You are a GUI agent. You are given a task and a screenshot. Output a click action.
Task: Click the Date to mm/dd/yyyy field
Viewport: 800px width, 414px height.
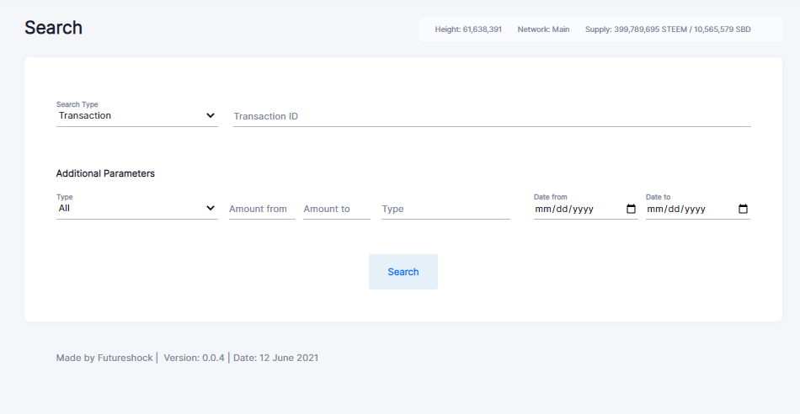[x=698, y=209]
